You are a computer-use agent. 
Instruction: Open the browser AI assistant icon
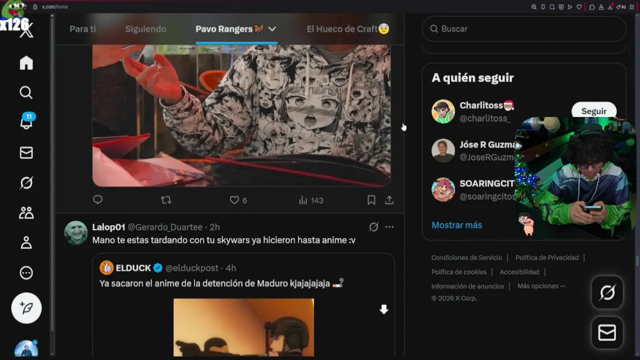[621, 7]
